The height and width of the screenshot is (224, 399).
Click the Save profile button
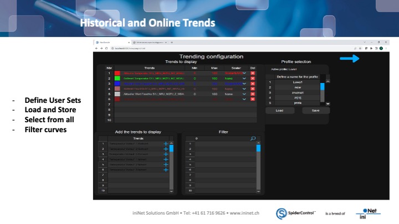pos(314,110)
